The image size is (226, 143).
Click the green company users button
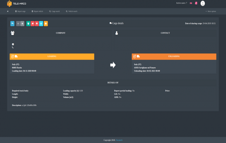[28, 23]
